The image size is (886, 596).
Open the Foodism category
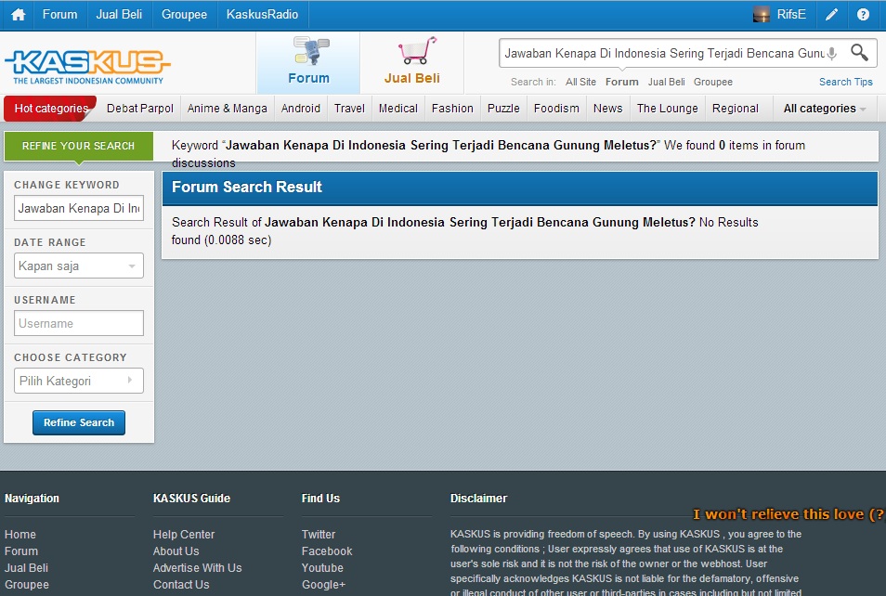pos(556,109)
